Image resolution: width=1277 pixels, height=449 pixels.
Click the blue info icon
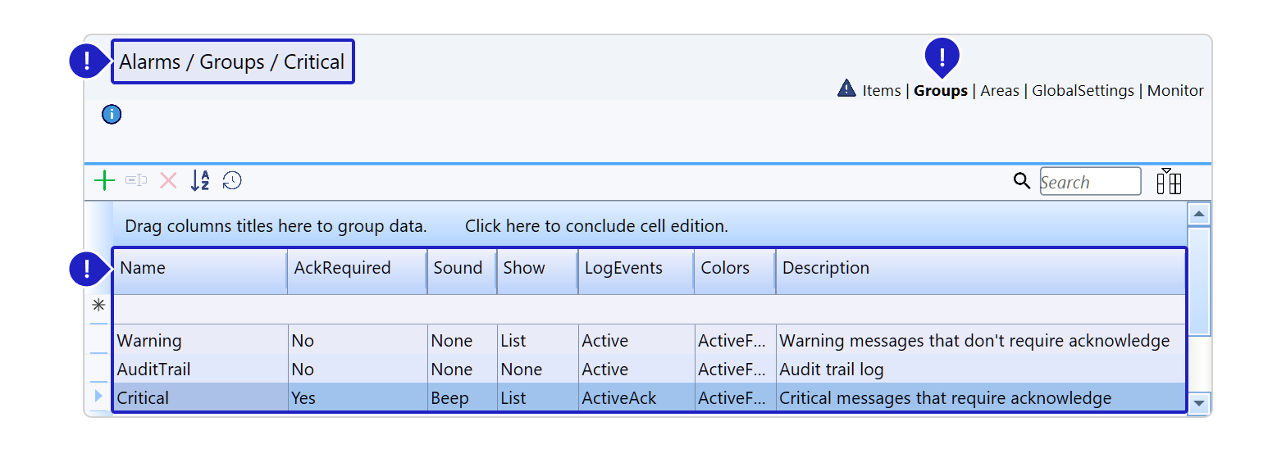tap(112, 114)
